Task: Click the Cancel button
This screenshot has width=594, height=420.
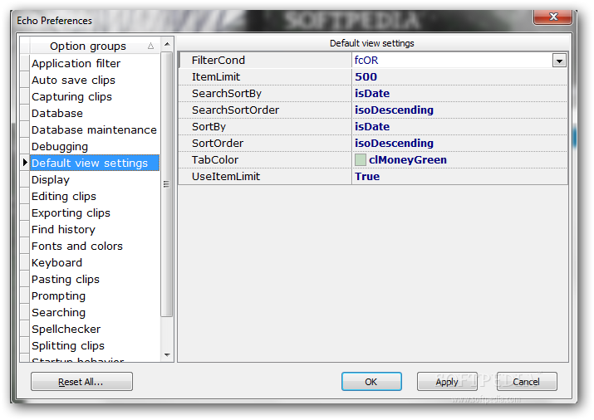Action: 527,382
